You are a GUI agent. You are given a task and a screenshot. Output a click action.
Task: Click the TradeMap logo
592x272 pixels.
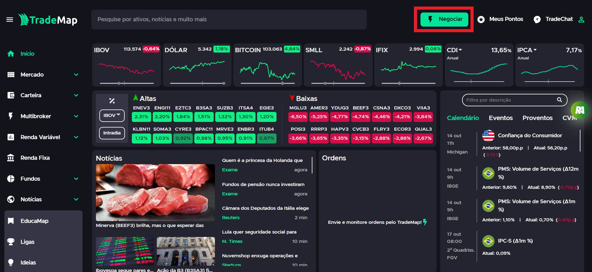[48, 20]
